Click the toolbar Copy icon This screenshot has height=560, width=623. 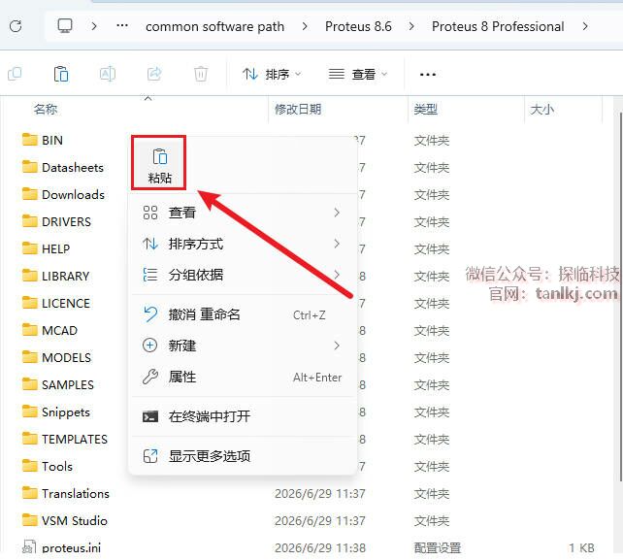[x=15, y=74]
